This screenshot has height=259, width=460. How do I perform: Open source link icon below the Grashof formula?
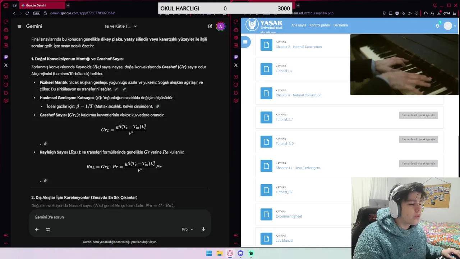pyautogui.click(x=45, y=144)
